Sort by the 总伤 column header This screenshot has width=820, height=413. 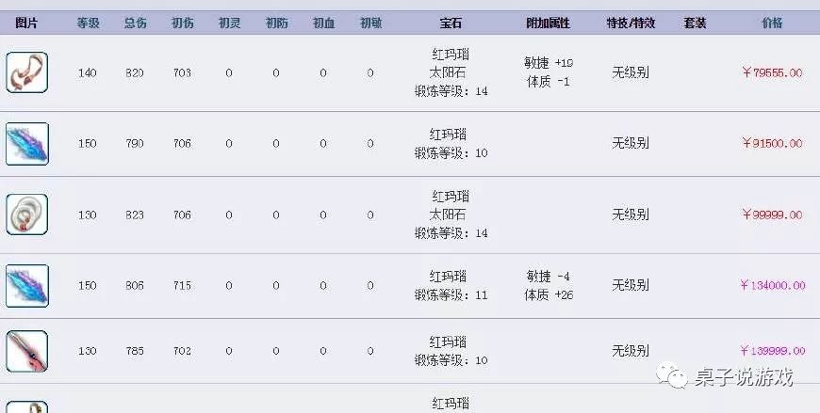(x=135, y=23)
